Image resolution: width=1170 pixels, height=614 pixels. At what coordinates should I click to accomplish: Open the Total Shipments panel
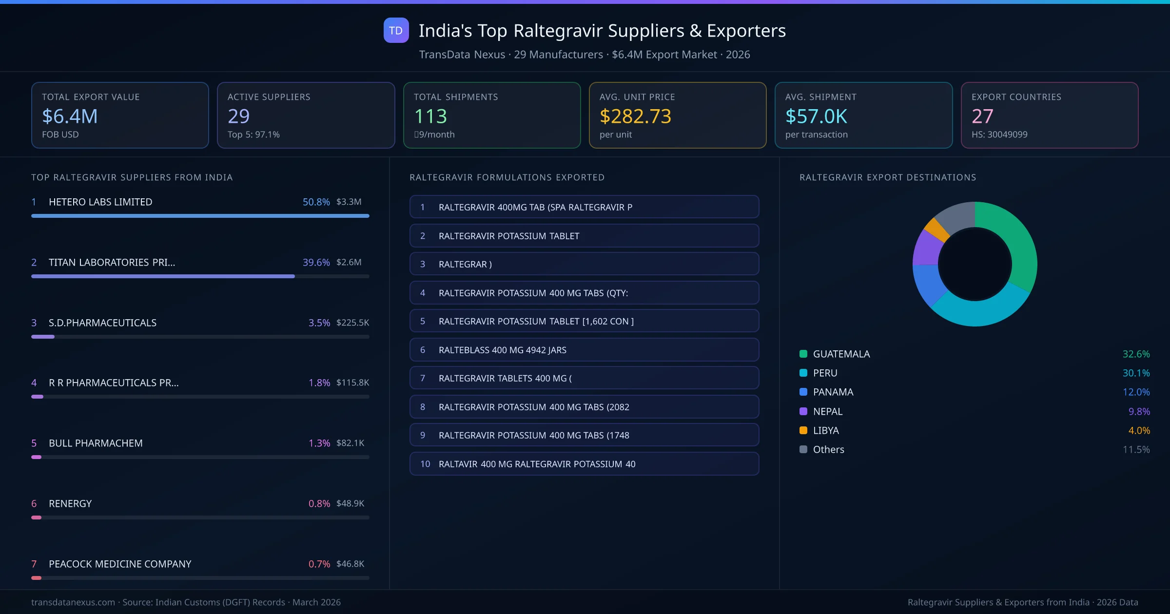[491, 115]
